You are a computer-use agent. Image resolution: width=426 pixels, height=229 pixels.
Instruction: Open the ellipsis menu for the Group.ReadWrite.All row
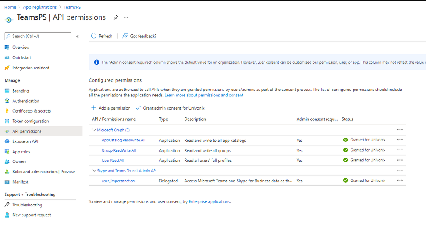pos(400,150)
